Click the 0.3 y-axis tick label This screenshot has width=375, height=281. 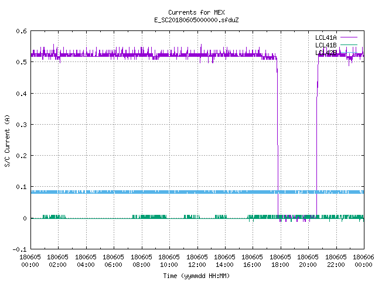coord(21,125)
